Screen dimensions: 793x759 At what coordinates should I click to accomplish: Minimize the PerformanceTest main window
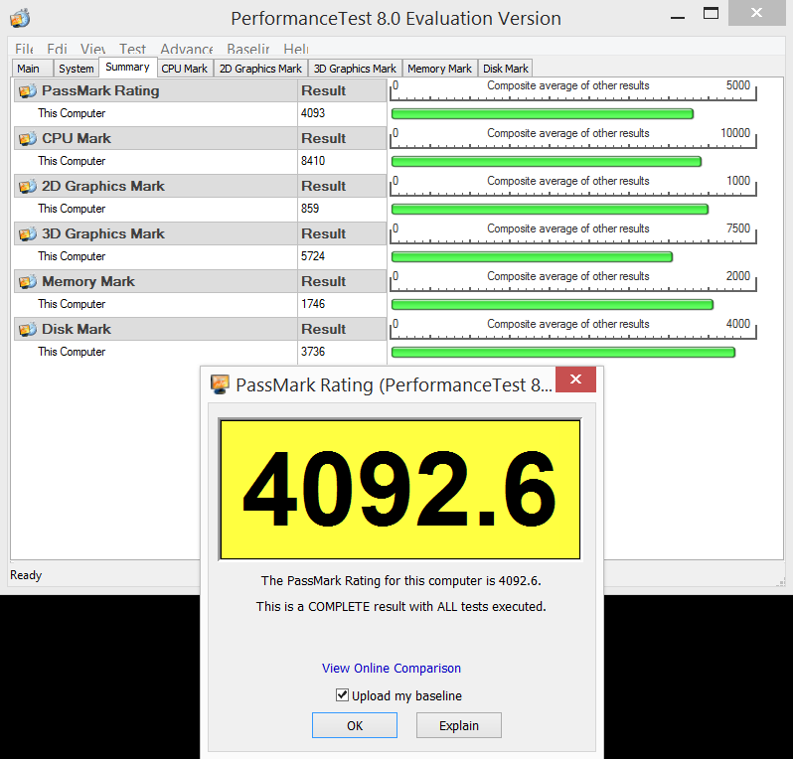click(x=678, y=17)
